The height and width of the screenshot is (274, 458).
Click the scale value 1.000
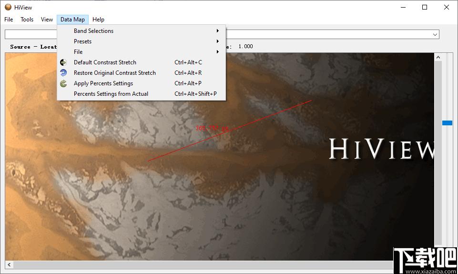coord(245,46)
